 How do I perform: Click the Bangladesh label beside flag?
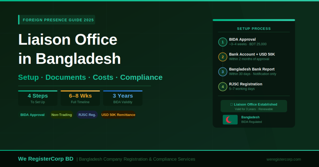[250, 117]
